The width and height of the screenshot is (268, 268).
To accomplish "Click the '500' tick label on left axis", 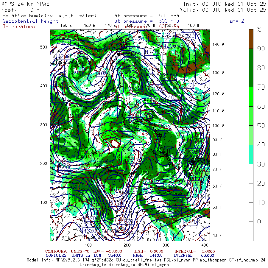I will [x=43, y=47].
